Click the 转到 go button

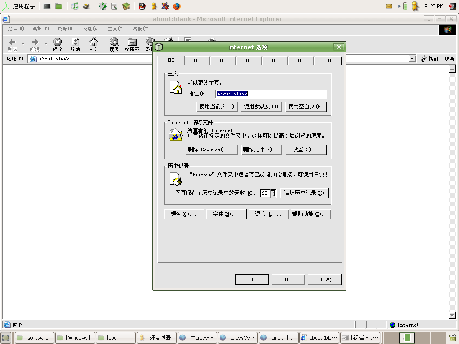430,59
